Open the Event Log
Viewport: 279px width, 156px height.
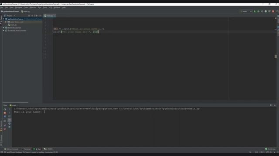pyautogui.click(x=270, y=149)
